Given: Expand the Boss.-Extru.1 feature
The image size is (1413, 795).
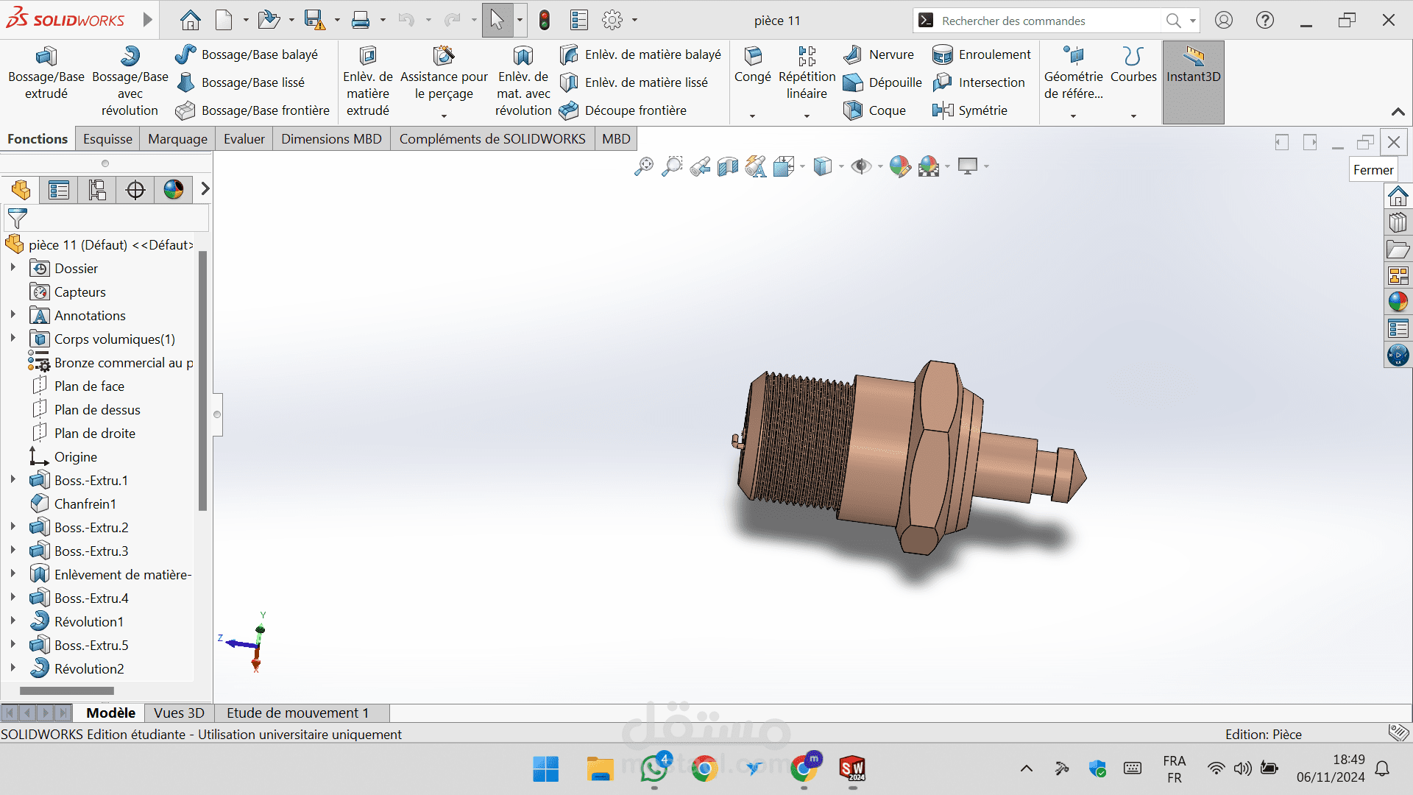Looking at the screenshot, I should pyautogui.click(x=13, y=480).
